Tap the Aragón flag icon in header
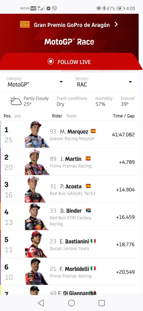 click(x=25, y=25)
